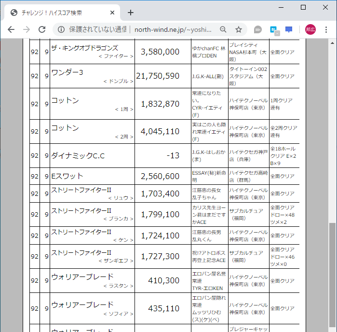Open Chrome three-dot menu
Image resolution: width=337 pixels, height=332 pixels.
pyautogui.click(x=326, y=29)
